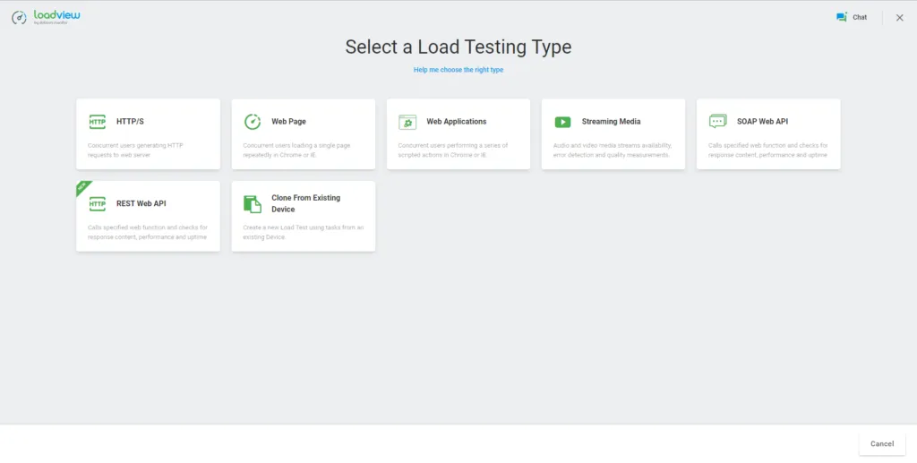Click the HTTP/S protocol icon
The height and width of the screenshot is (463, 917).
coord(97,122)
